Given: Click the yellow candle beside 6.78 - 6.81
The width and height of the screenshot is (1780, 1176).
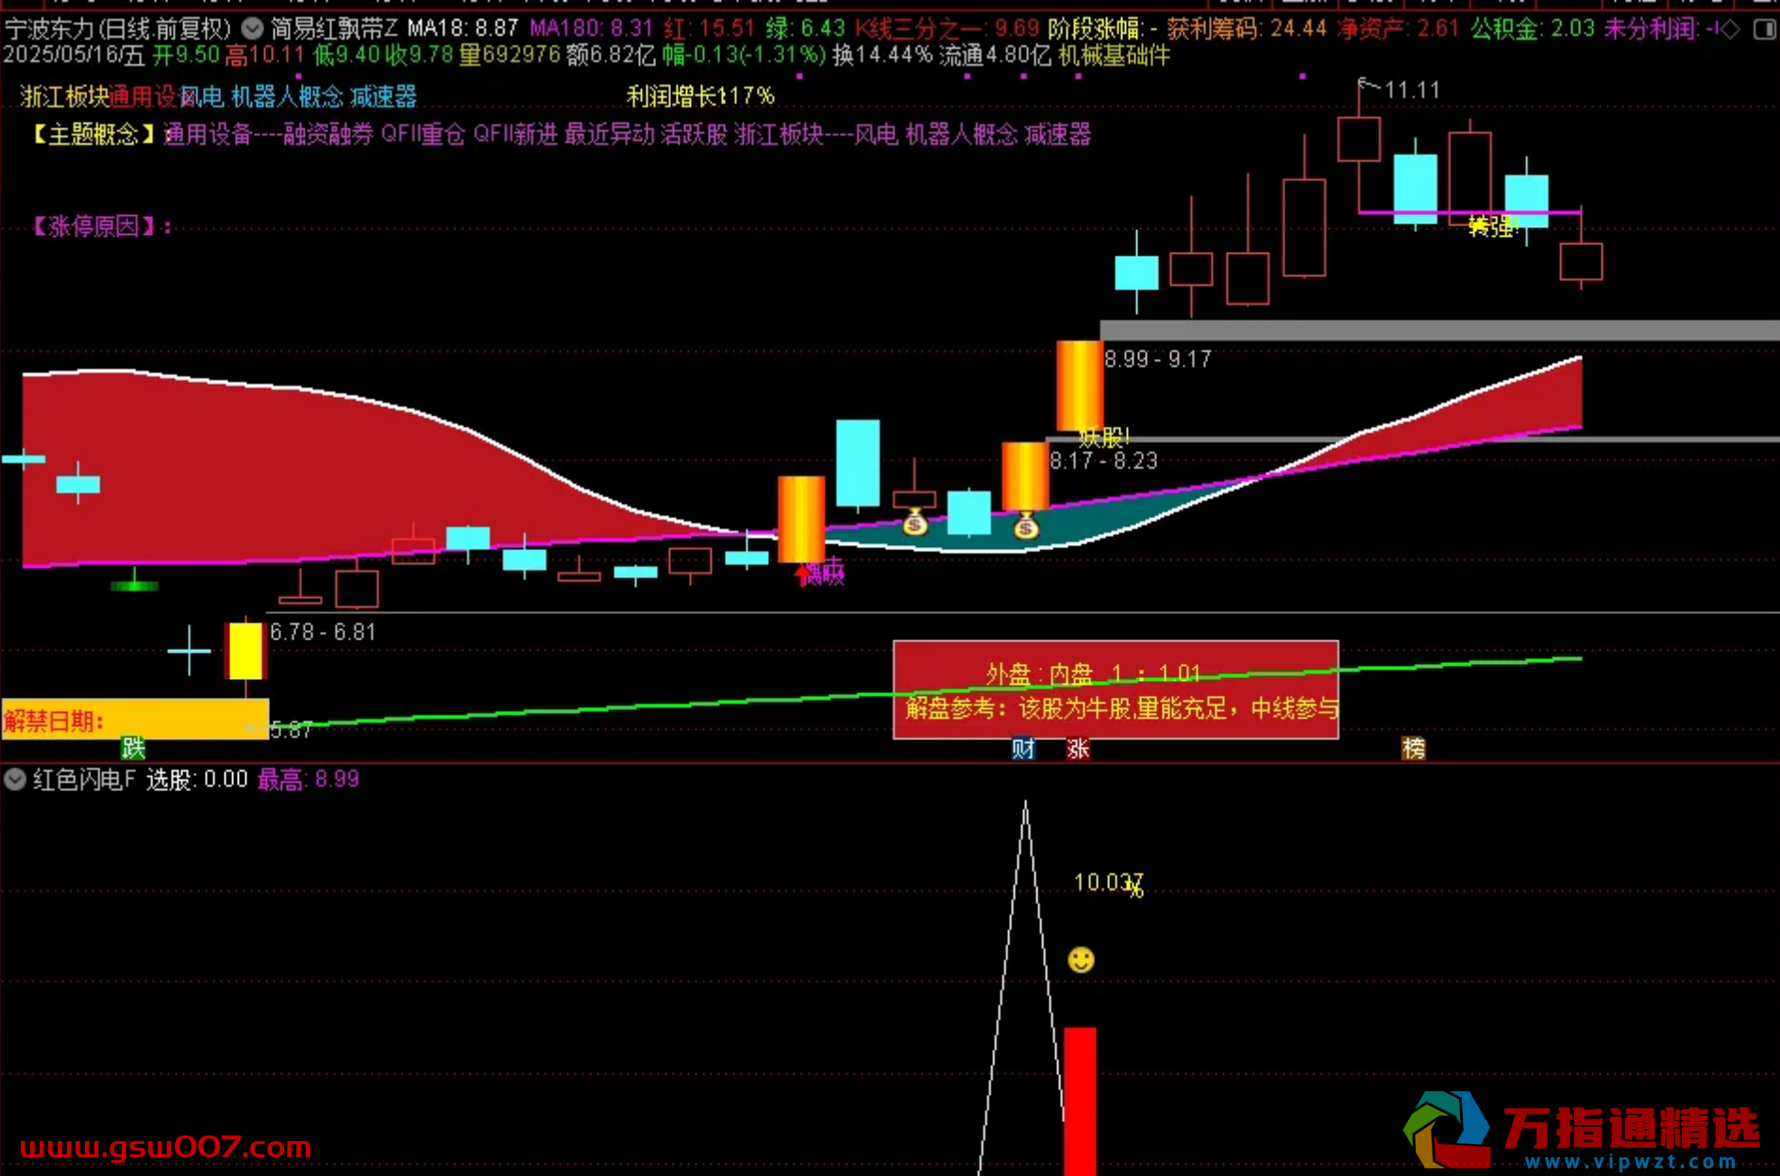Looking at the screenshot, I should pos(245,651).
